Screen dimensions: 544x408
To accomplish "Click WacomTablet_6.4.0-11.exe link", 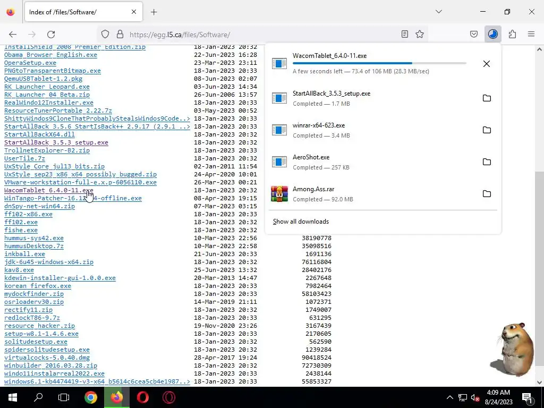I will pos(48,191).
